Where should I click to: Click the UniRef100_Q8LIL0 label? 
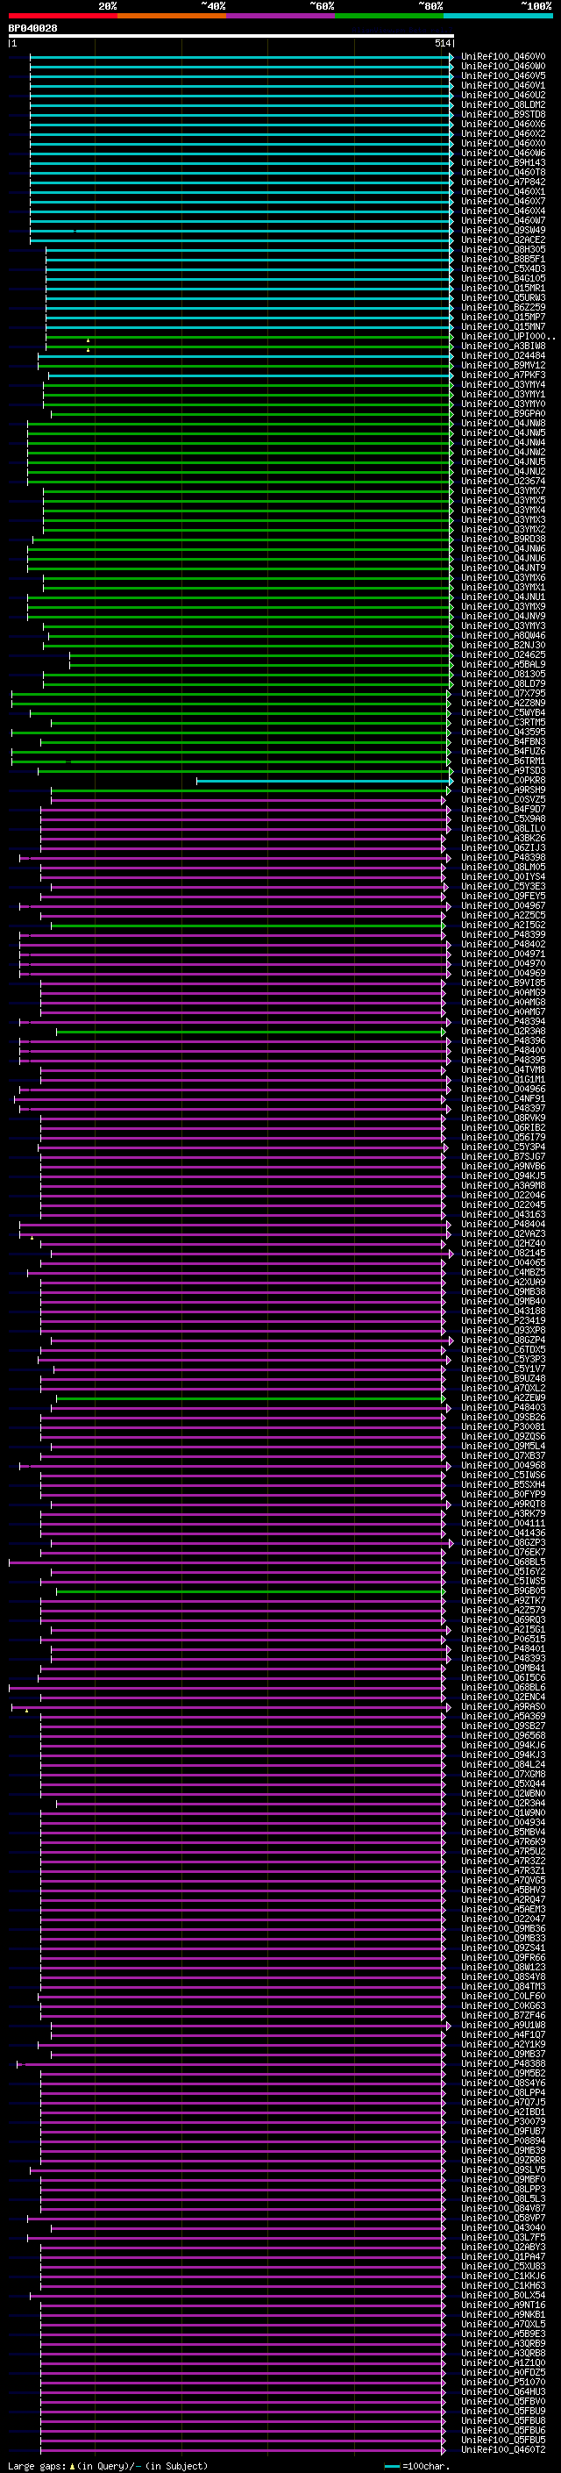[503, 828]
